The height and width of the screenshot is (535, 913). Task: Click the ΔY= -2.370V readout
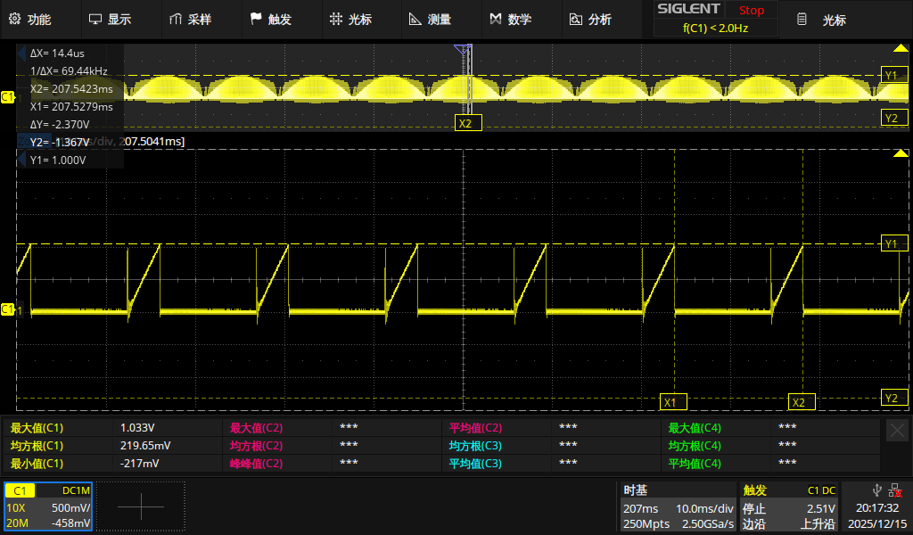pos(60,125)
